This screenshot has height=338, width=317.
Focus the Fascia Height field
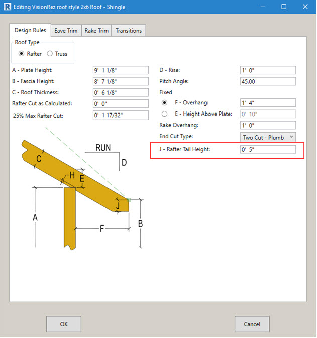[x=121, y=81]
